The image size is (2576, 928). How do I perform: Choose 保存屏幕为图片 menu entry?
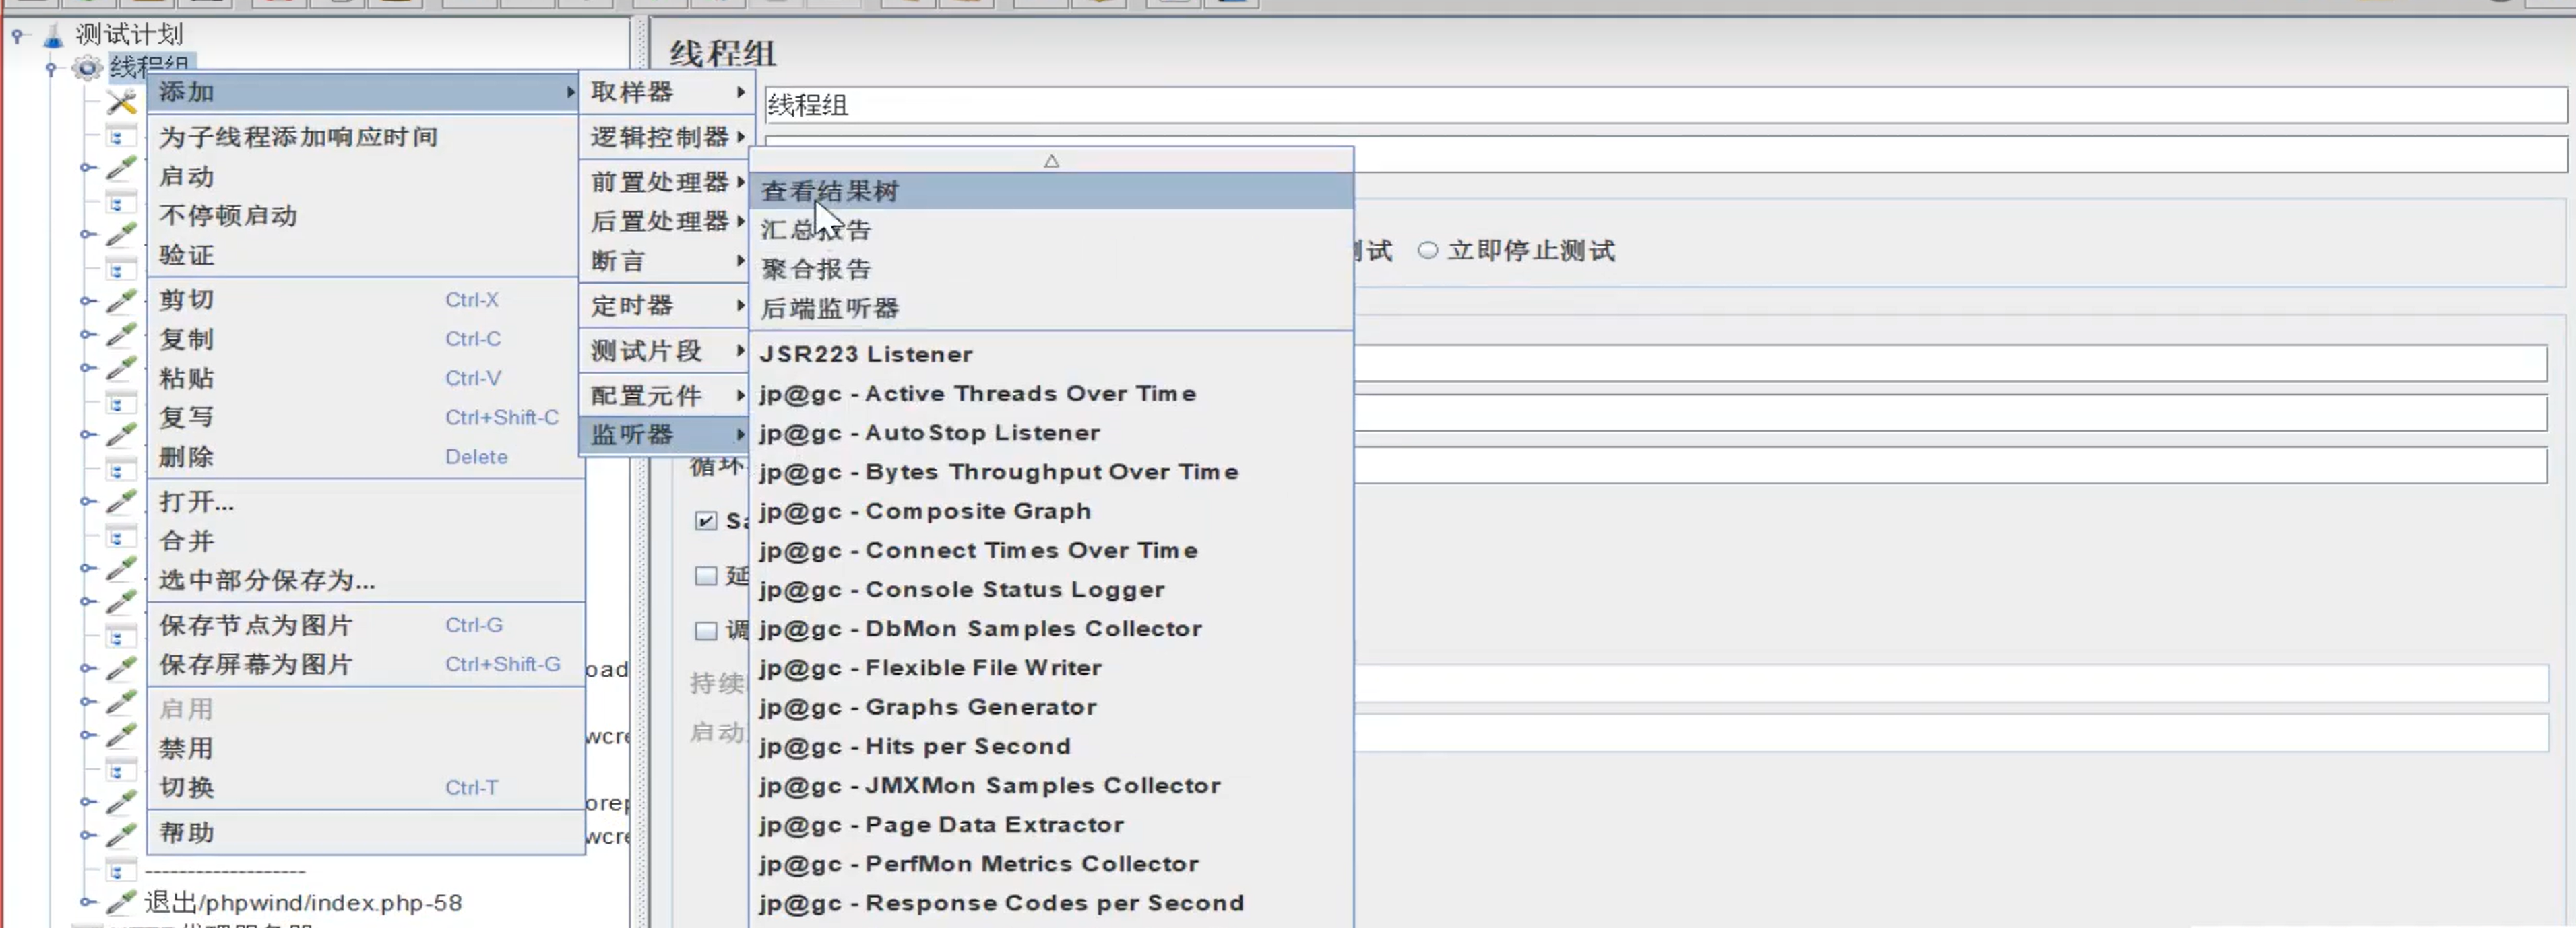365,664
